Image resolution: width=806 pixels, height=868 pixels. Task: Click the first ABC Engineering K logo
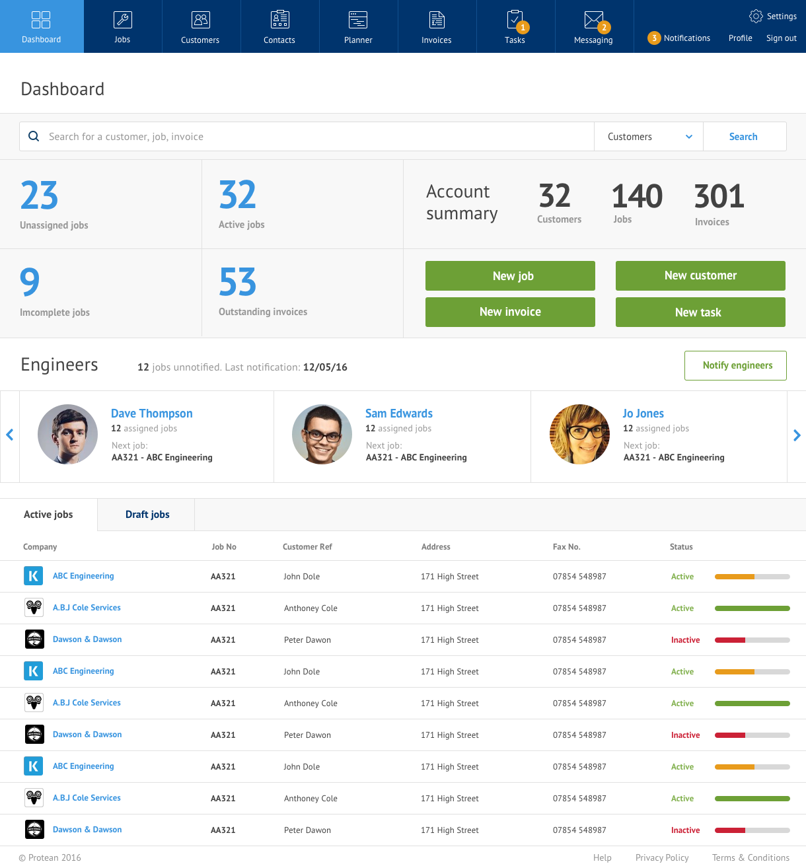(34, 576)
